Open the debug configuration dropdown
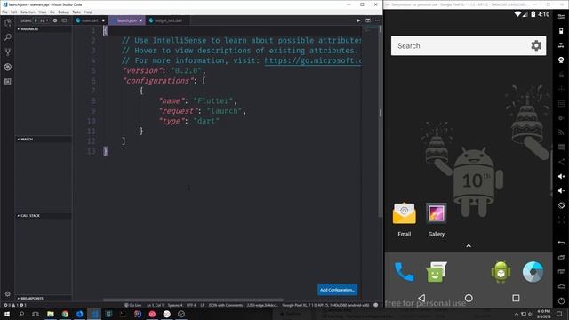The image size is (569, 320). click(44, 20)
